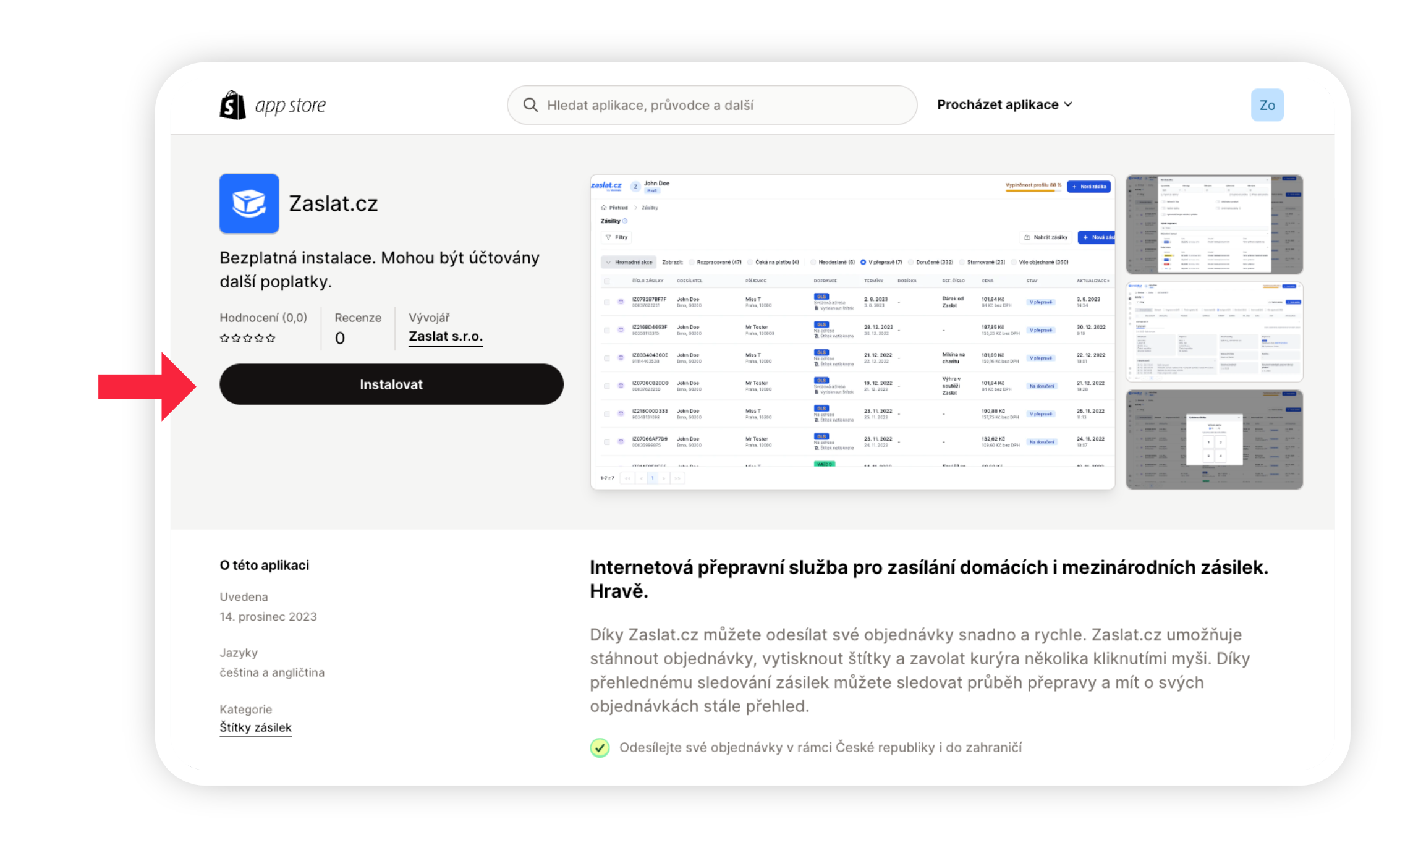Open the first side screenshot thumbnail
This screenshot has height=848, width=1413.
pyautogui.click(x=1214, y=224)
